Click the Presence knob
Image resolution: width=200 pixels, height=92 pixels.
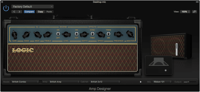tap(118, 34)
